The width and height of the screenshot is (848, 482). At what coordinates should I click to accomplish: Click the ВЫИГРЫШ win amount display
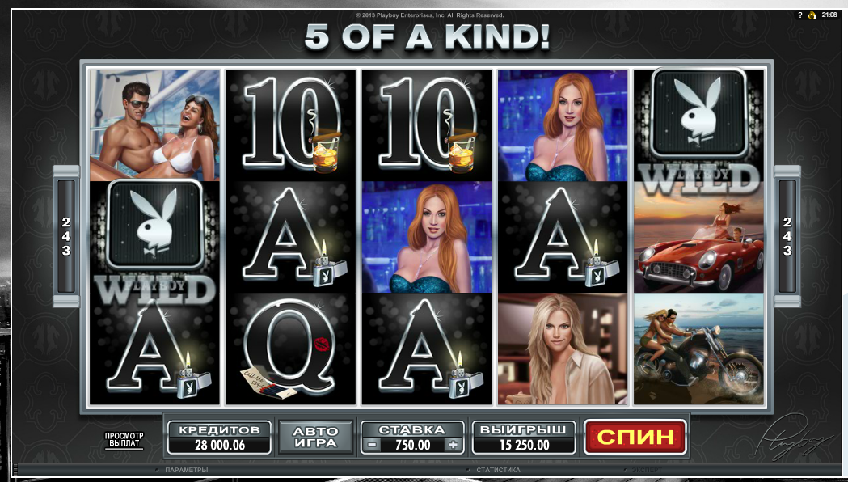tap(524, 437)
